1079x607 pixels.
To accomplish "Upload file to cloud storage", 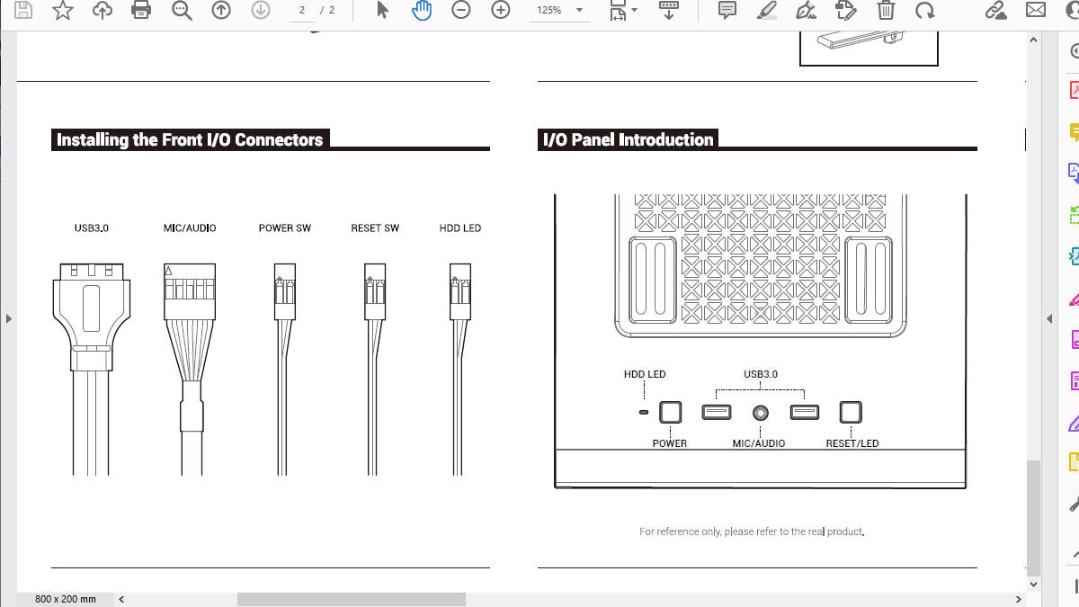I will tap(103, 11).
